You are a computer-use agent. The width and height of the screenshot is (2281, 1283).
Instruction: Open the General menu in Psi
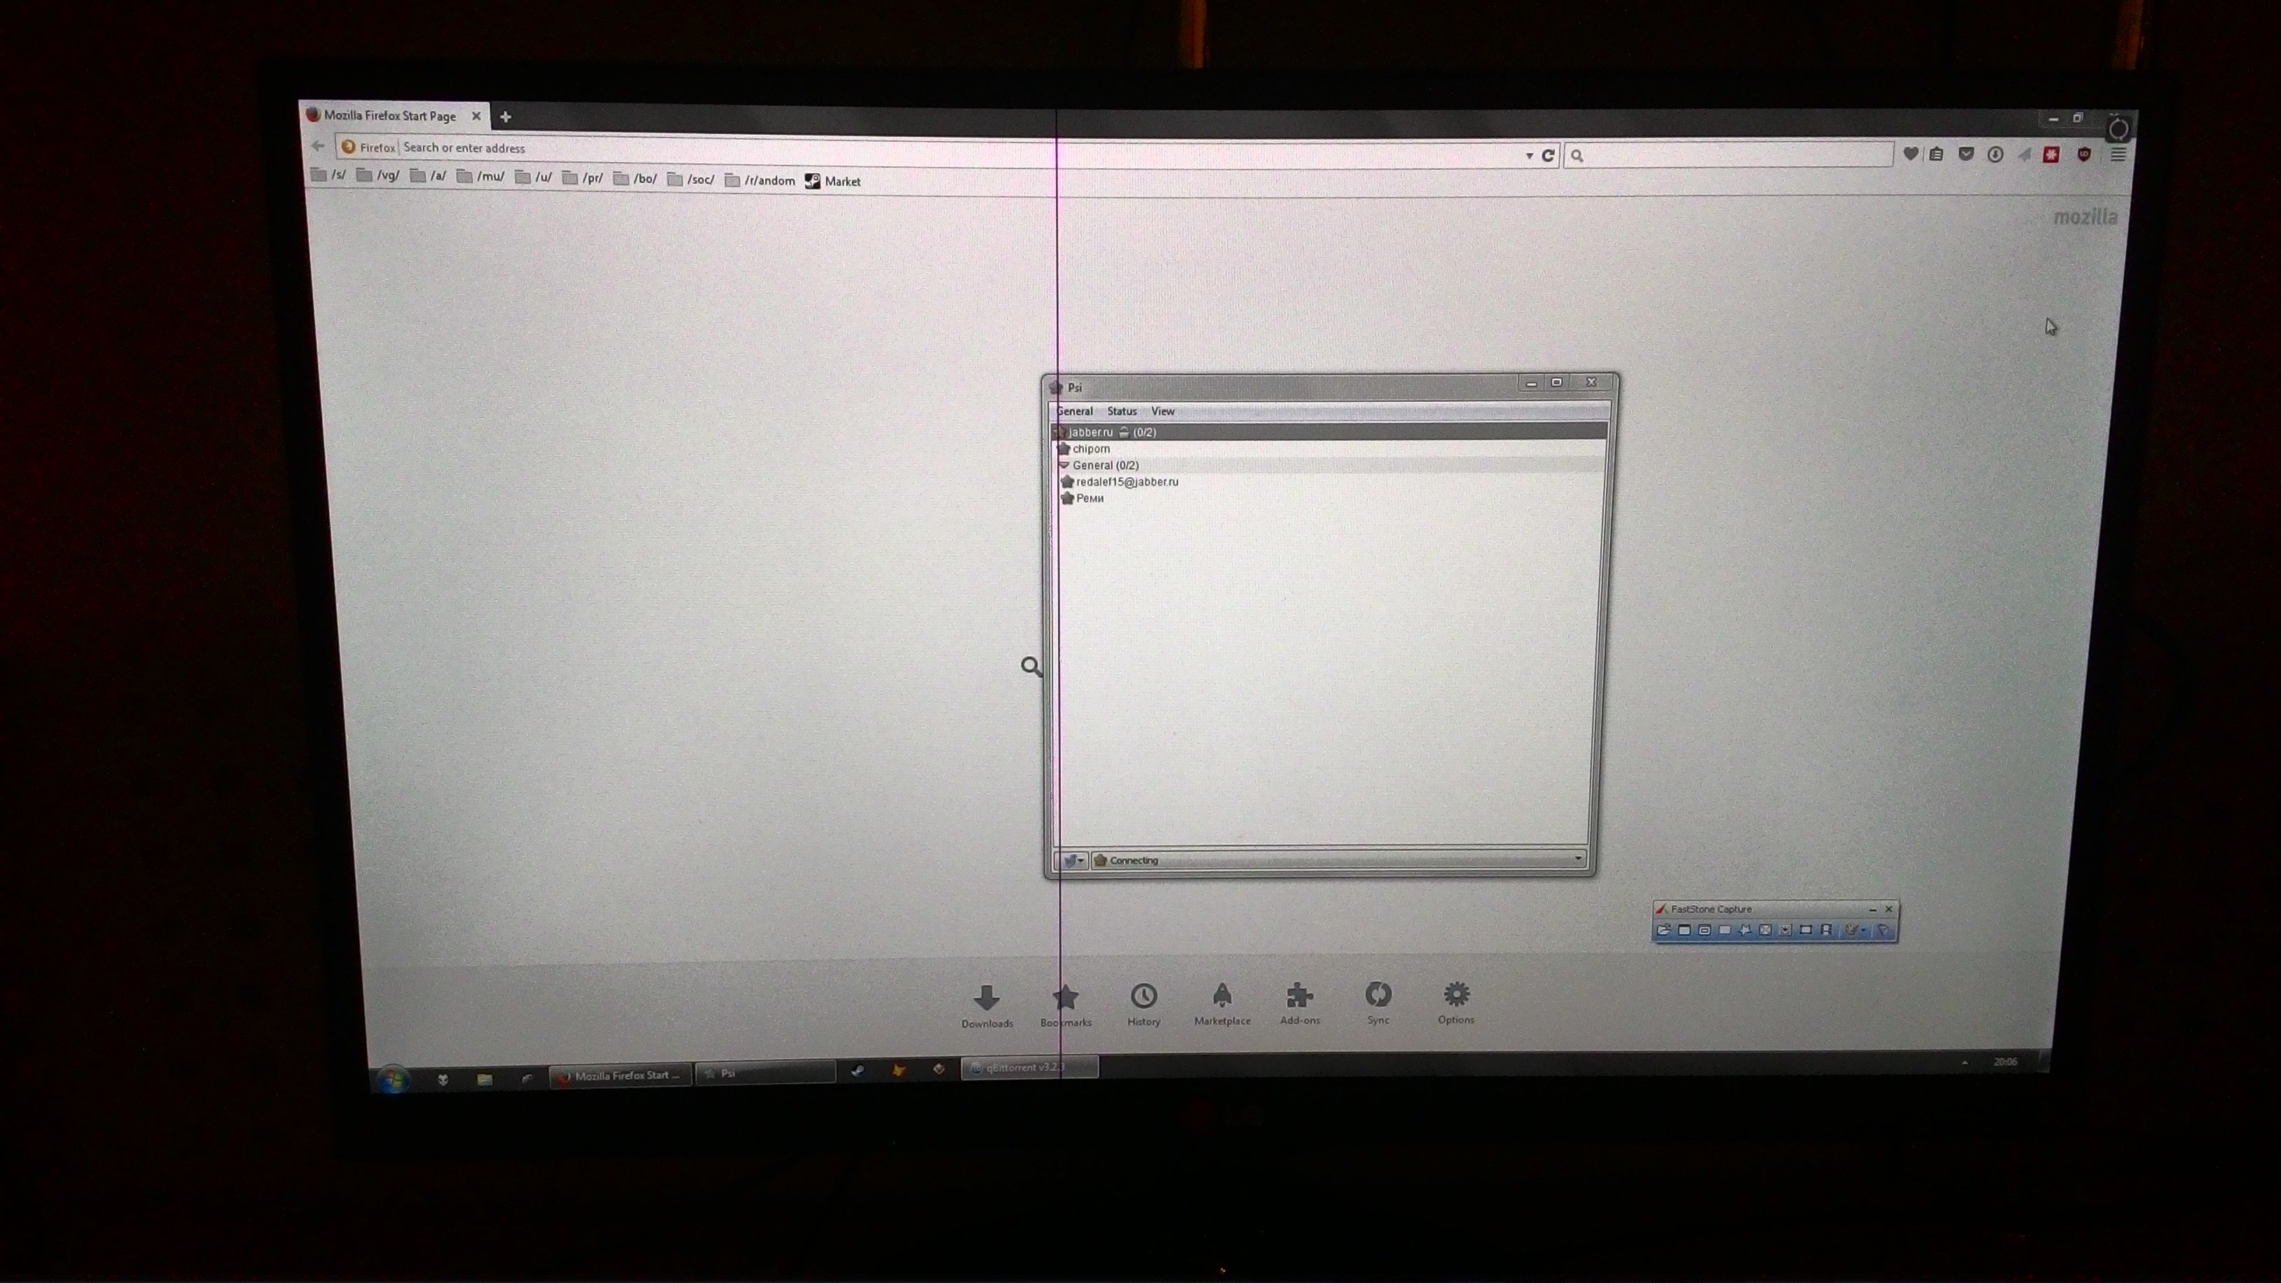click(1074, 411)
